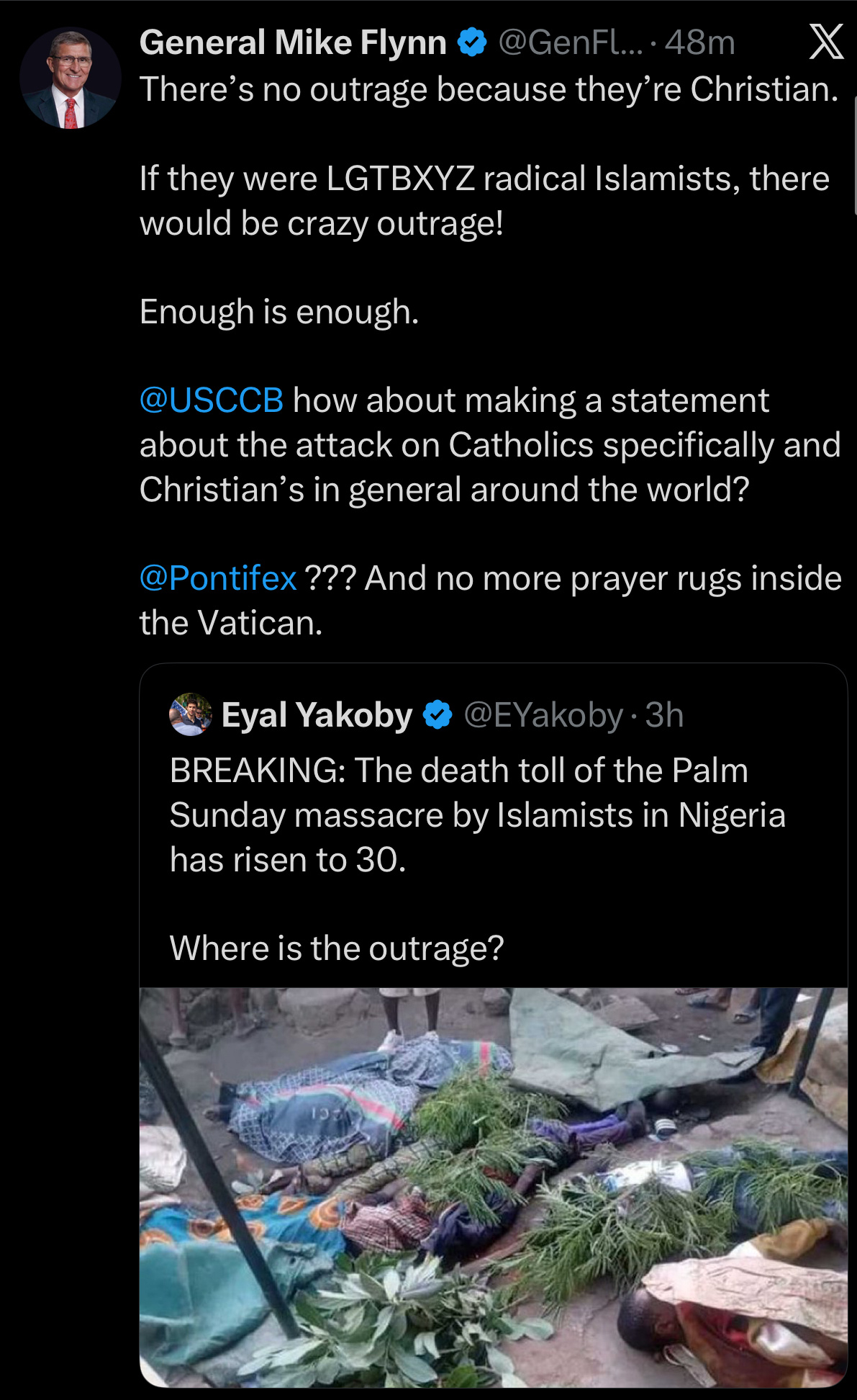Click the "There's no outrage" opening sentence
Image resolution: width=857 pixels, height=1400 pixels.
click(x=489, y=89)
